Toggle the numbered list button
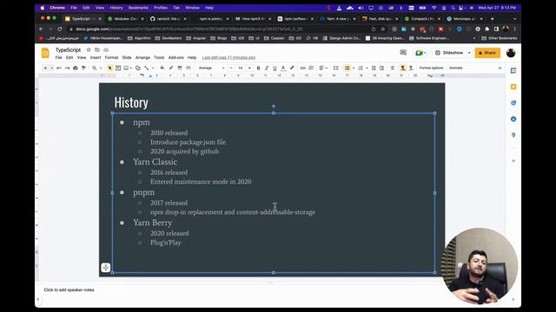This screenshot has width=556, height=312. [361, 68]
